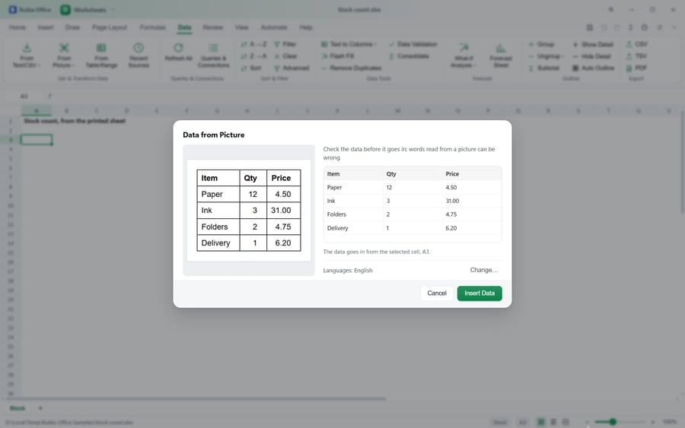
Task: Open the From Picture dropdown
Action: pos(64,55)
